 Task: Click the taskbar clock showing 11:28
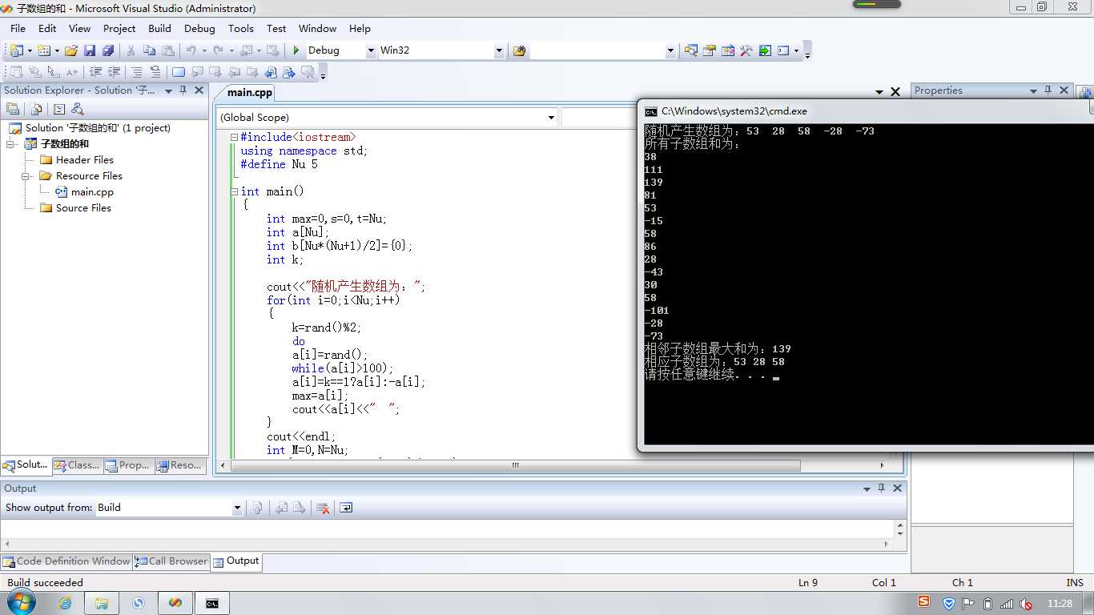pyautogui.click(x=1060, y=603)
